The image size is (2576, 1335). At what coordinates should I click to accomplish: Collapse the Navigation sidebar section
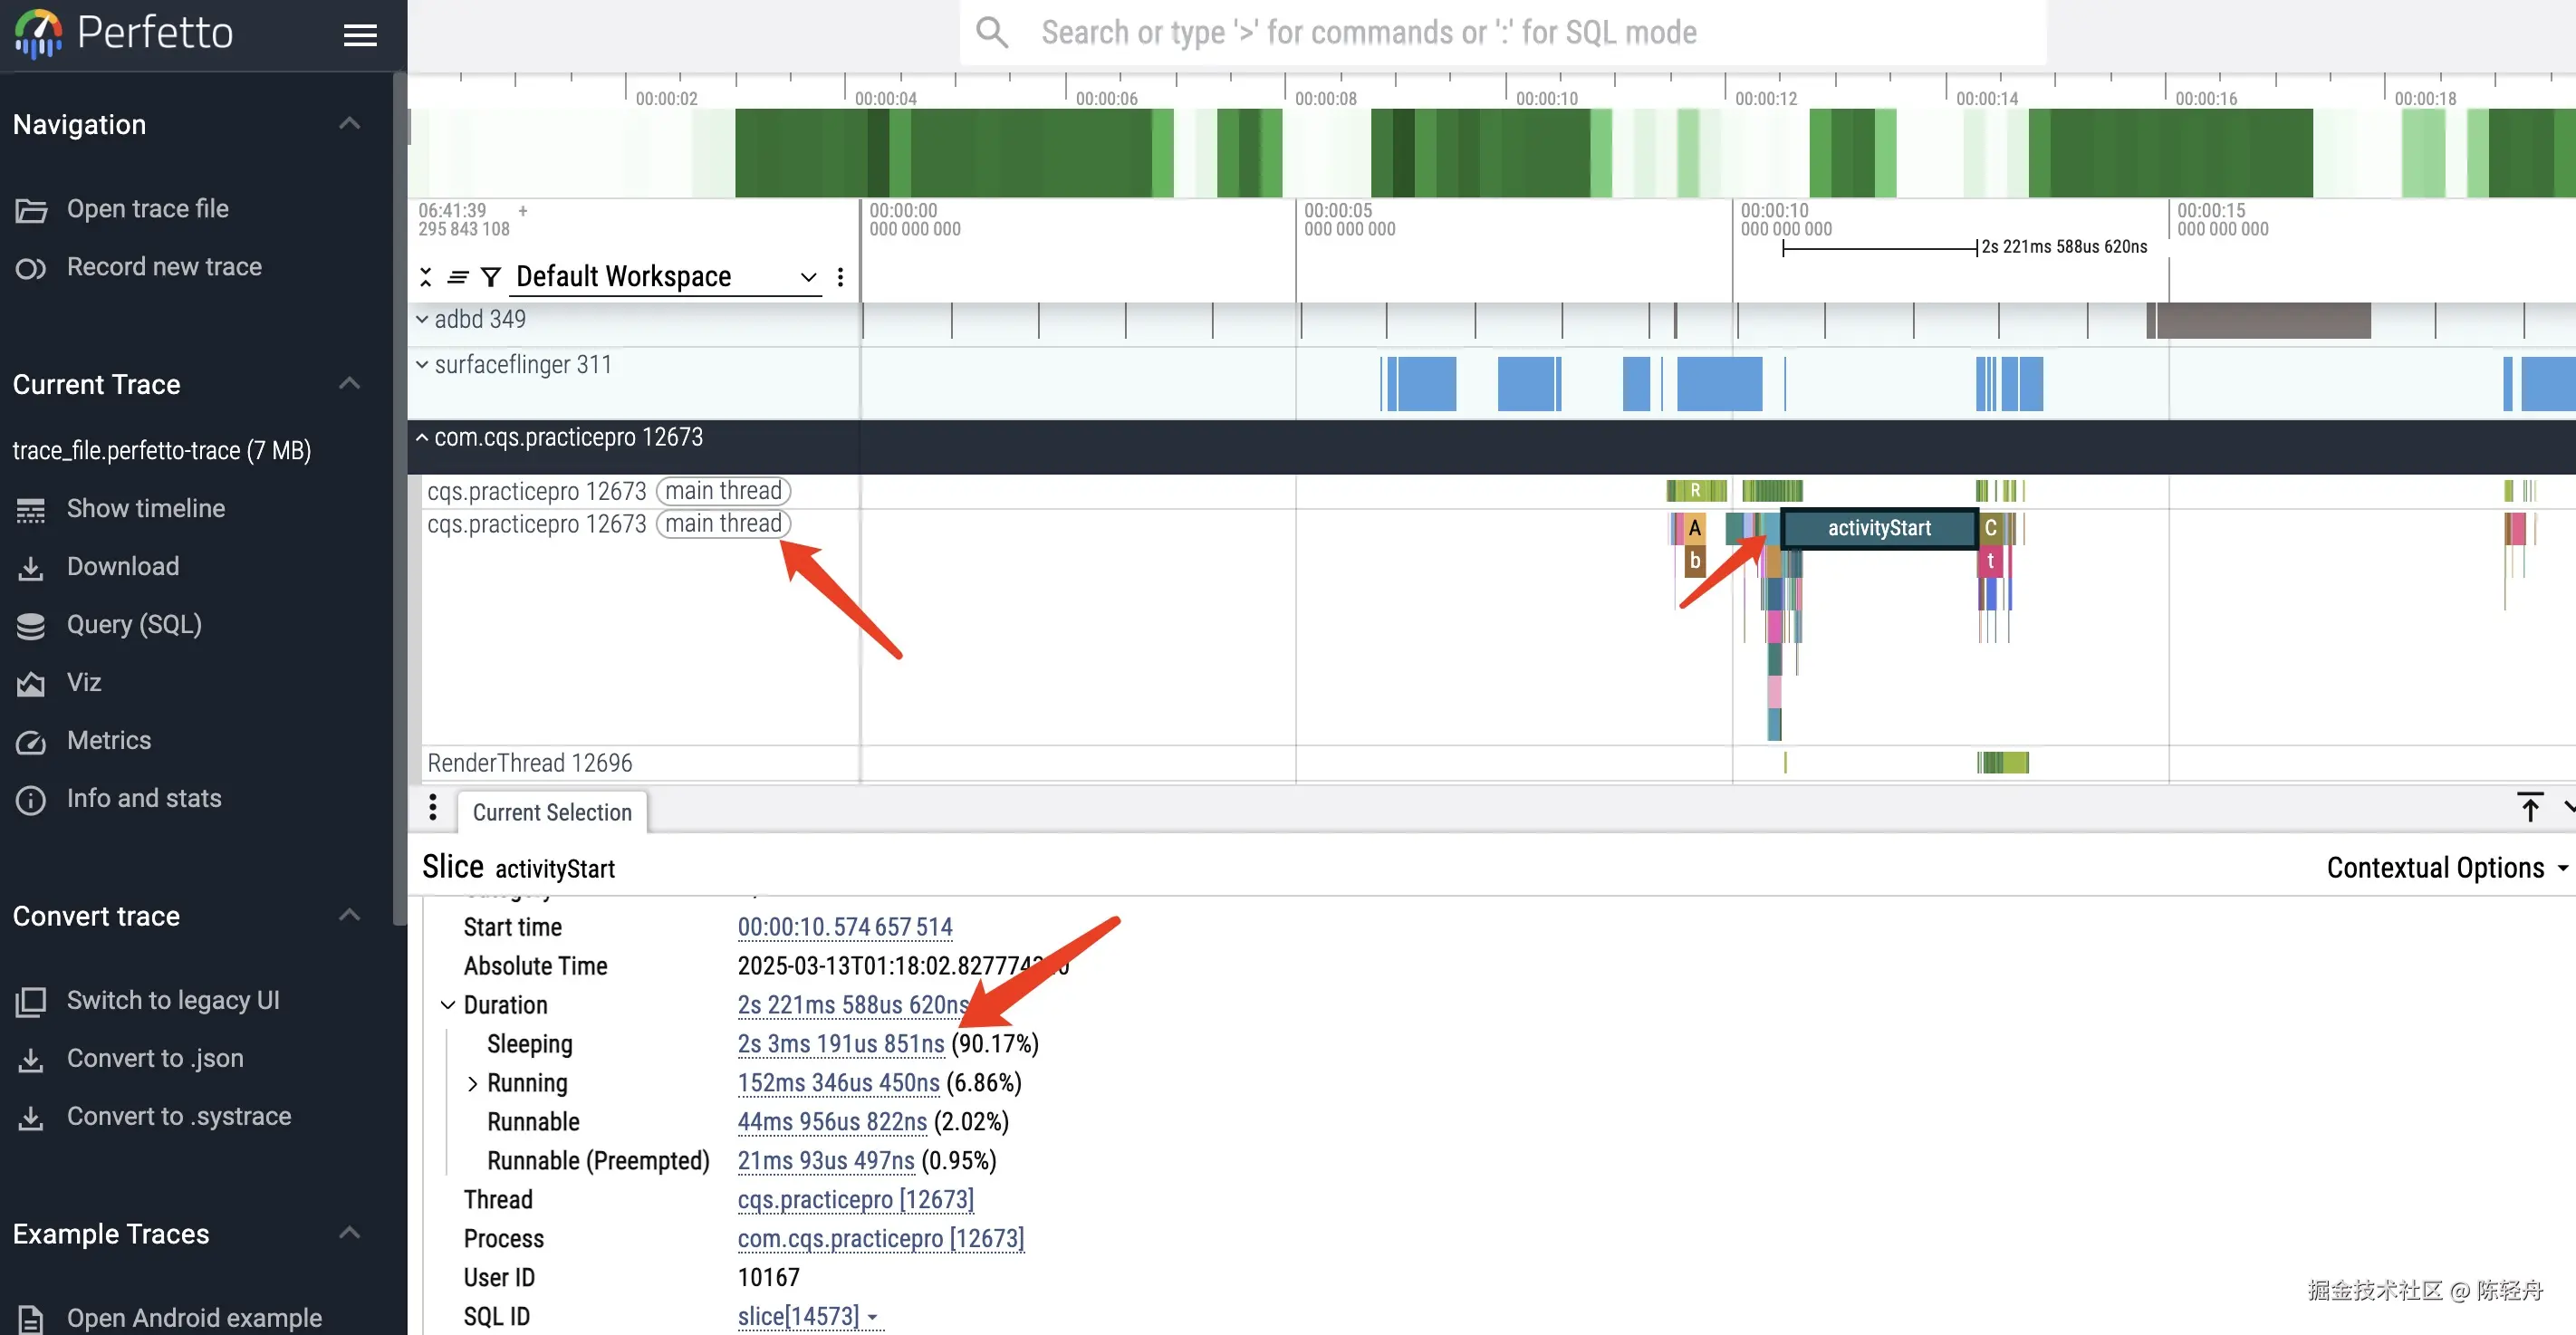coord(349,124)
